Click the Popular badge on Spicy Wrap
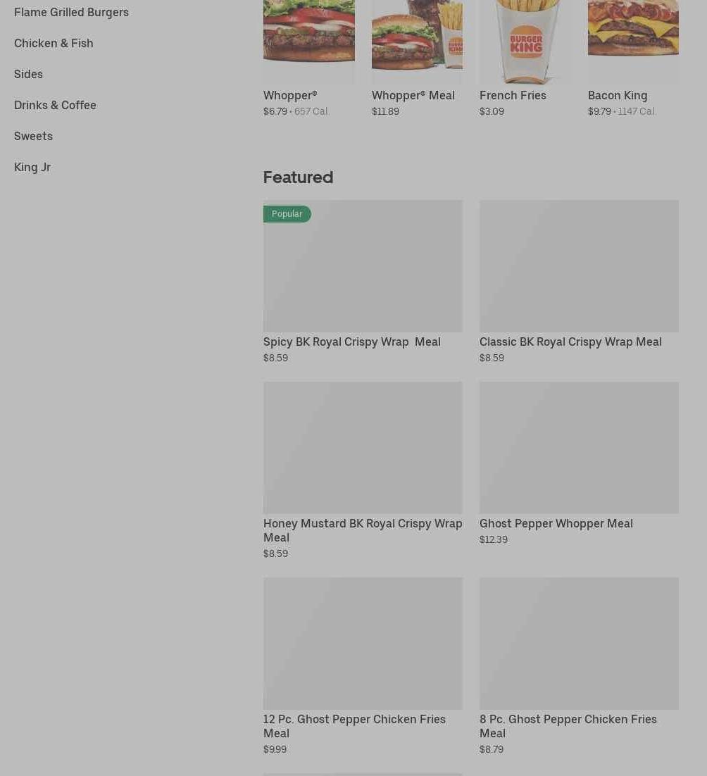Viewport: 707px width, 776px height. point(287,214)
